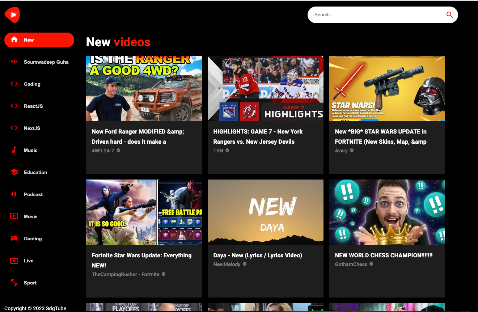Click the home icon beside New
This screenshot has height=312, width=478.
coord(14,40)
